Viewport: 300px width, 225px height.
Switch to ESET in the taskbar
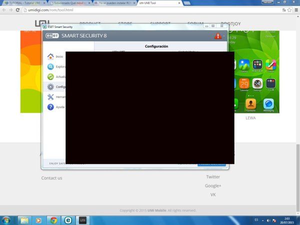68,220
